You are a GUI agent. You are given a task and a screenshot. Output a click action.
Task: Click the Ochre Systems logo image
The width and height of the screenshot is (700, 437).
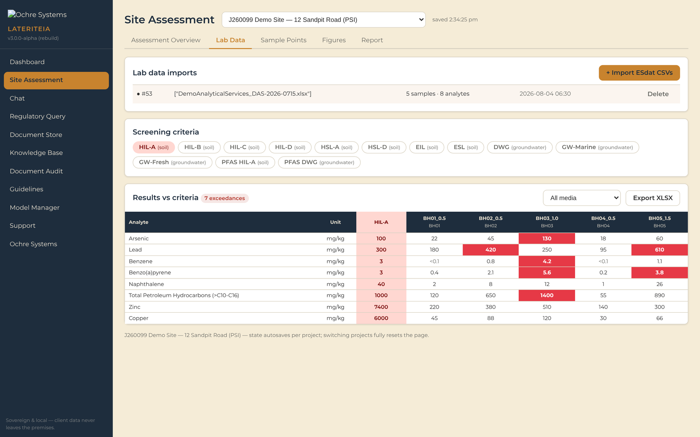click(37, 14)
